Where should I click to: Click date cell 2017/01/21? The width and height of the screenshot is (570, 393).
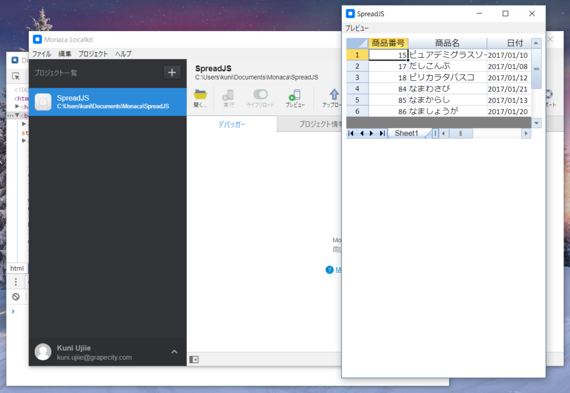pyautogui.click(x=509, y=89)
